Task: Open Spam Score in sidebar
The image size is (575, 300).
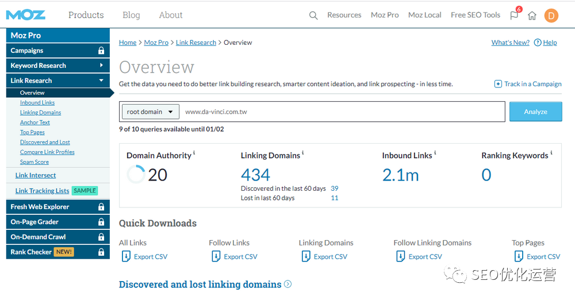Action: [34, 162]
